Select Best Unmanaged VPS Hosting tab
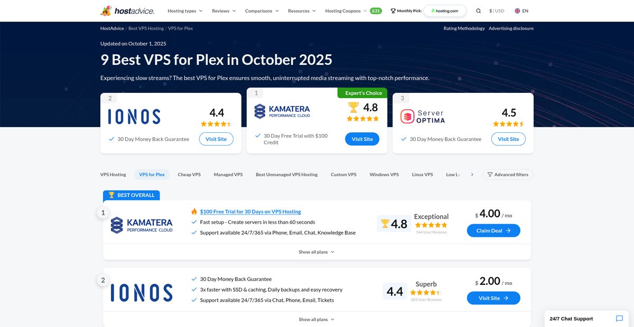Image resolution: width=634 pixels, height=327 pixels. (287, 175)
